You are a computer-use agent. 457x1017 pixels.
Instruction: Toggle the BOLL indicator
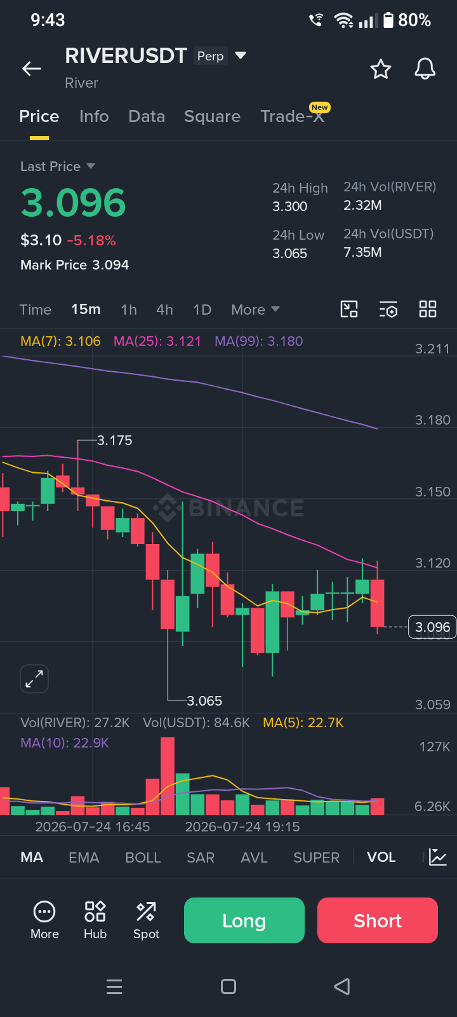[x=143, y=857]
